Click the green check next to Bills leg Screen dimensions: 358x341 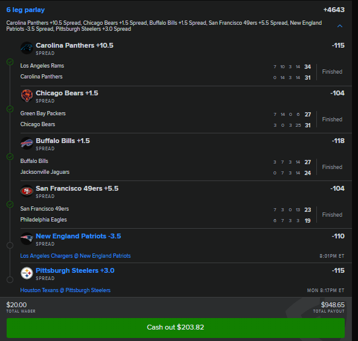(10, 156)
